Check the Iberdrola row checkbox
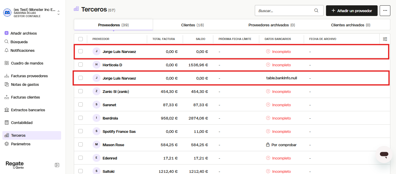The width and height of the screenshot is (396, 174). [80, 118]
